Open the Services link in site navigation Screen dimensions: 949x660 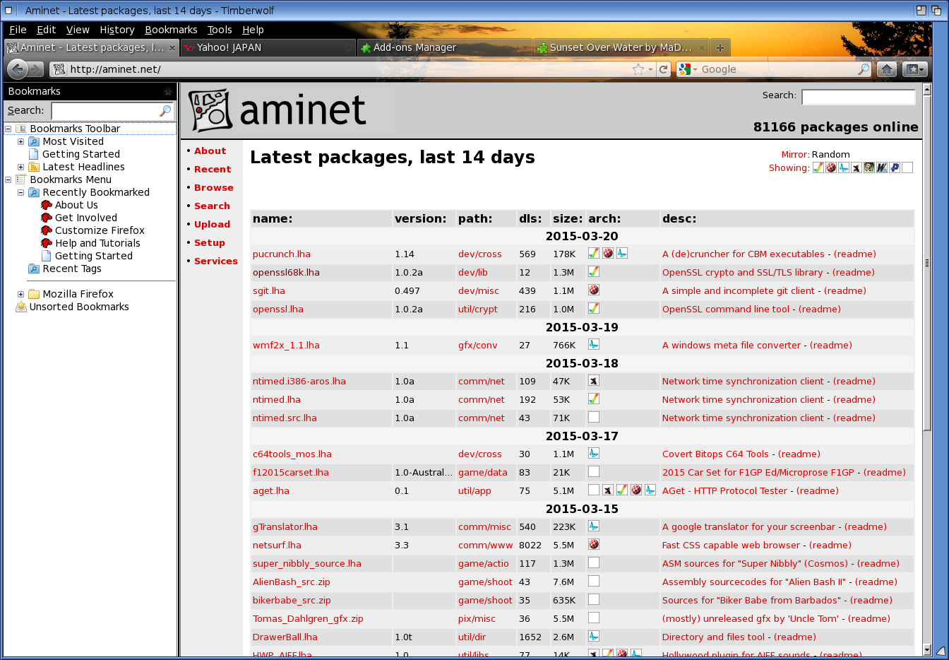tap(215, 261)
